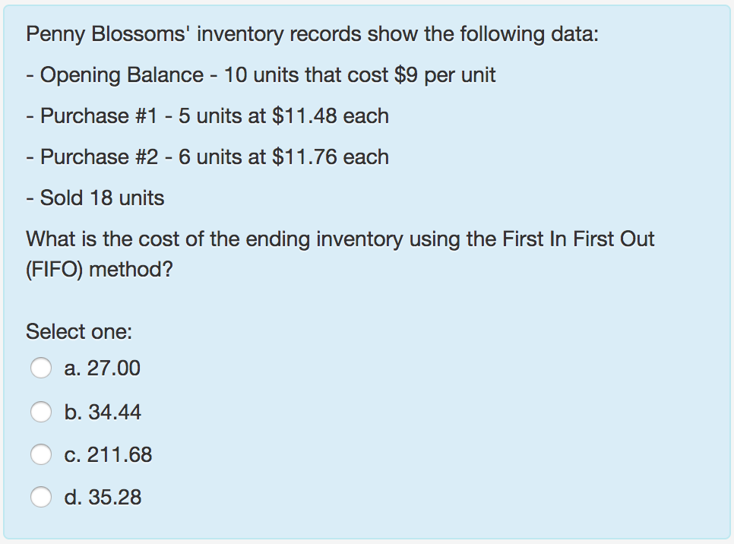
Task: Click the Select one prompt label
Action: point(79,331)
